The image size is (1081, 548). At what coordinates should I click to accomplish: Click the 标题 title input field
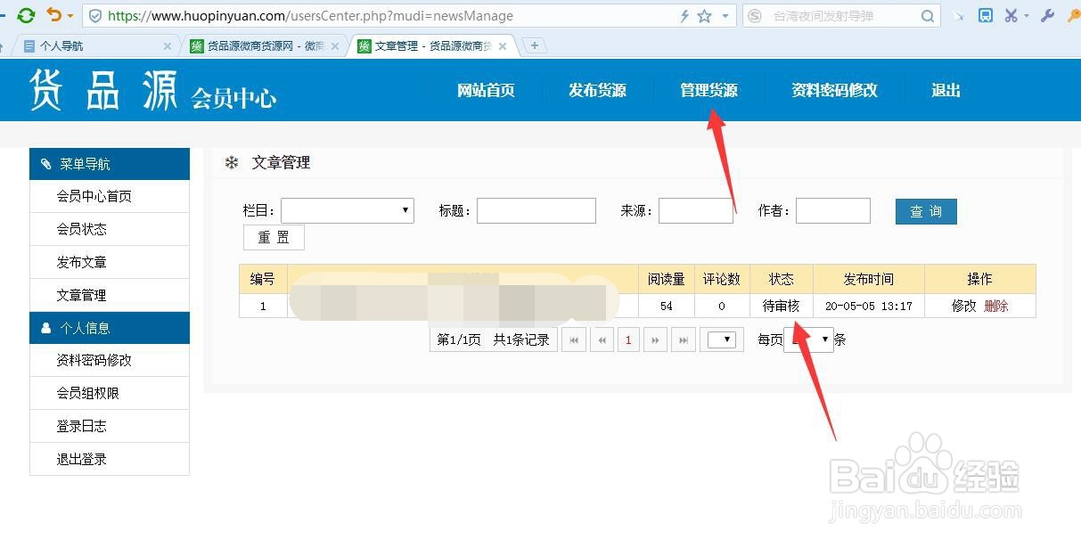pyautogui.click(x=536, y=210)
